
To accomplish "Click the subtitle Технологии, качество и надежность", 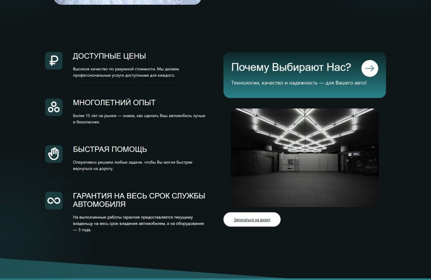I will 299,83.
